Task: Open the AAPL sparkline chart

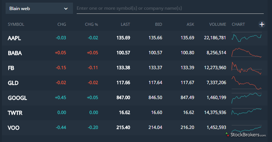Action: tap(247, 37)
